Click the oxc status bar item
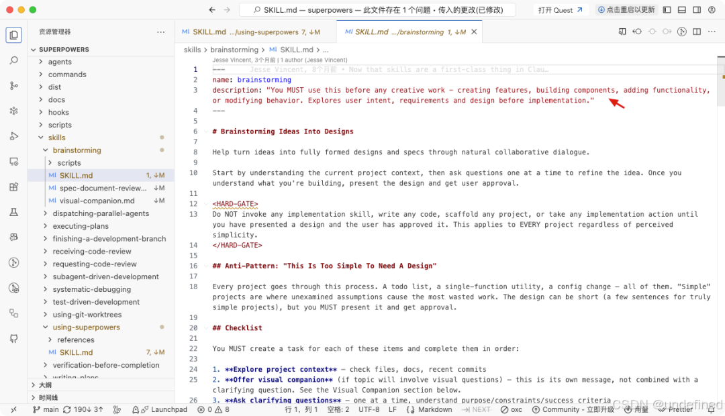 click(512, 409)
